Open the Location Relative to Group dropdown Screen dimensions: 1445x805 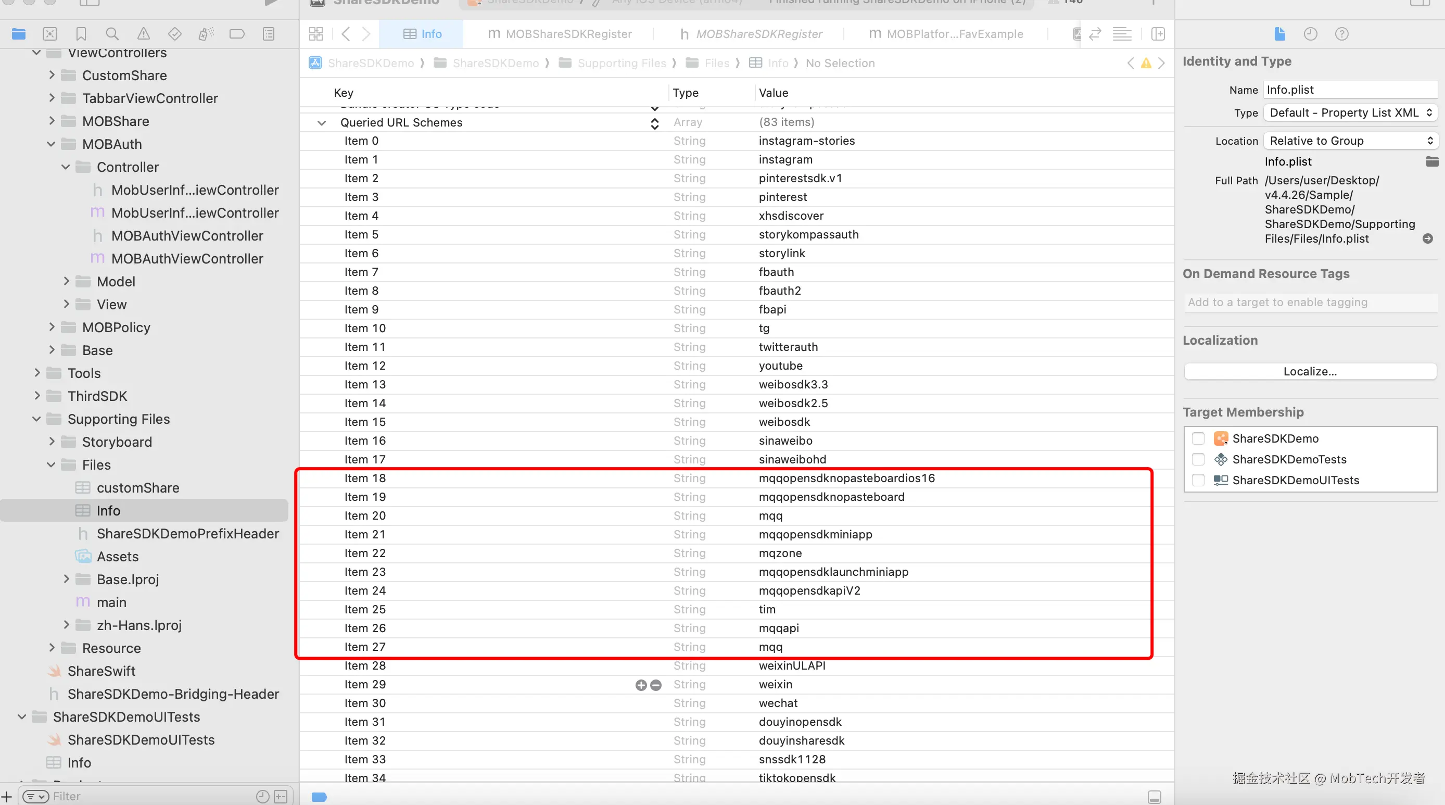(x=1350, y=141)
